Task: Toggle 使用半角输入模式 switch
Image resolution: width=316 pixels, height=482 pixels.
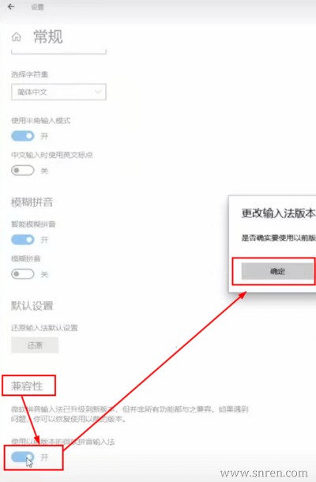Action: point(23,136)
